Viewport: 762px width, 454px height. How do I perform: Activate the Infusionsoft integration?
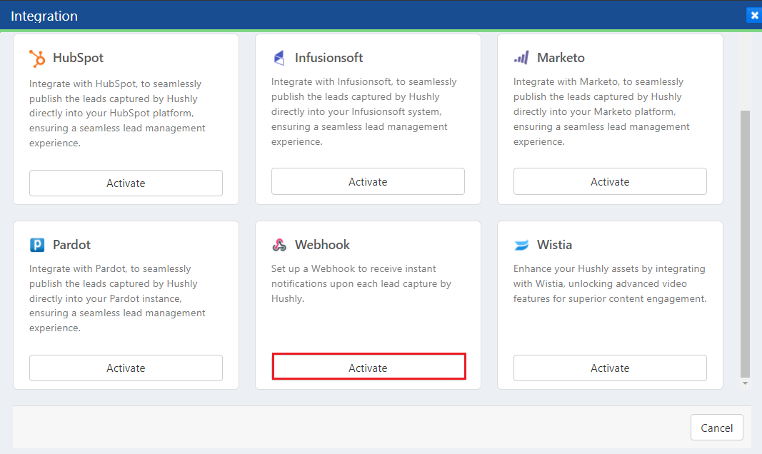tap(368, 181)
